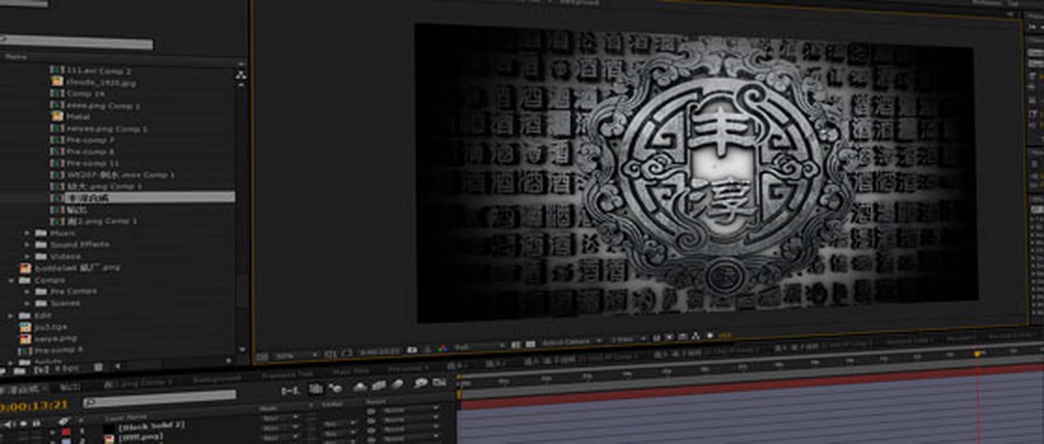Switch to the 雨2.png Comp 1 timeline tab

click(137, 383)
